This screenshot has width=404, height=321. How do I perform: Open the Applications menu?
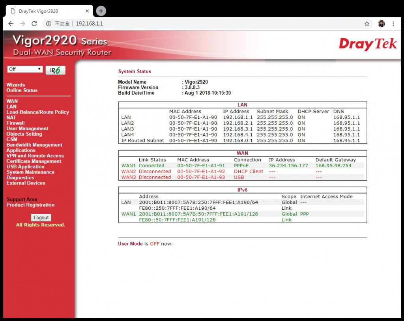[x=21, y=150]
